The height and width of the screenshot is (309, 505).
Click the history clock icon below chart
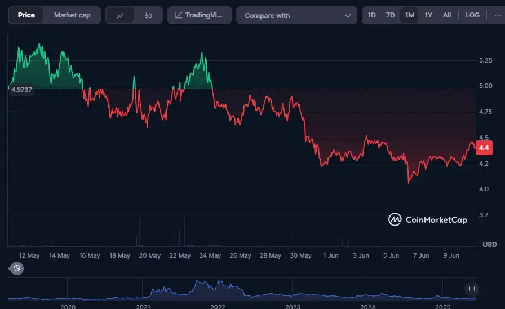(x=16, y=268)
